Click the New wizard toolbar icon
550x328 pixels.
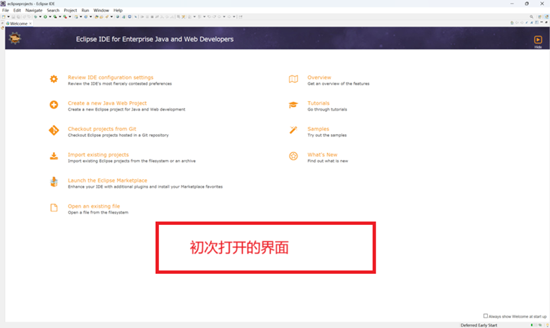click(3, 17)
